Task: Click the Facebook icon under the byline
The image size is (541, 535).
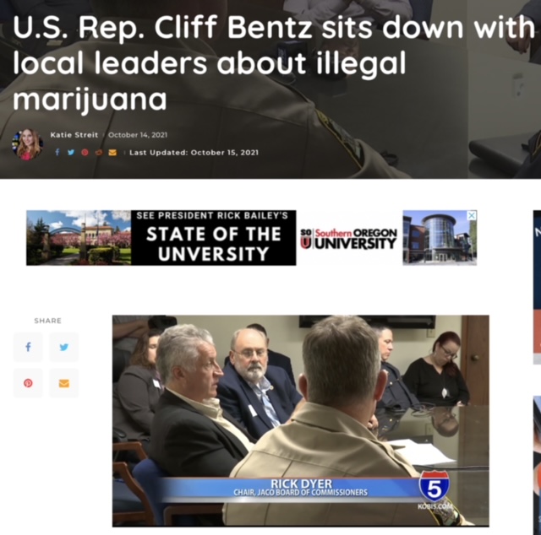Action: click(57, 152)
